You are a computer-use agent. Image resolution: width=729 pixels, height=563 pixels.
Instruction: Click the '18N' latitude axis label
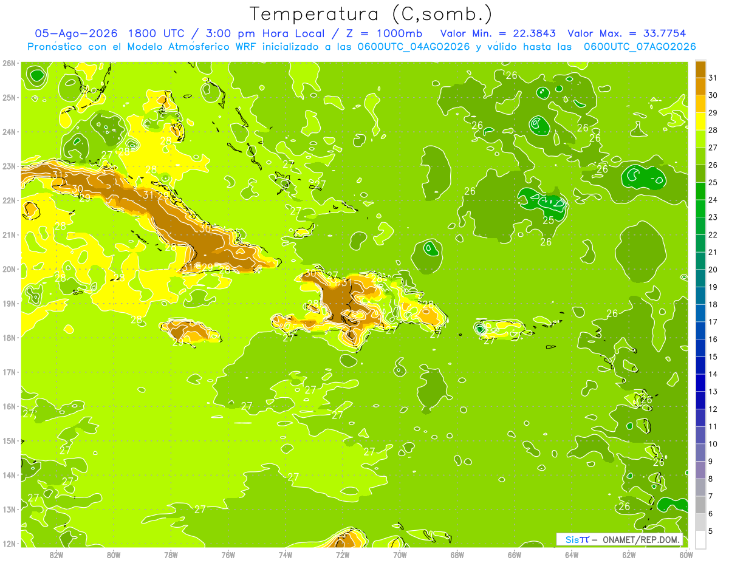pyautogui.click(x=9, y=338)
